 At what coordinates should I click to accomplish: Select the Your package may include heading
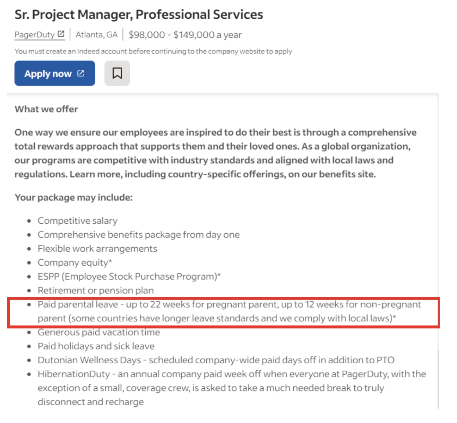(73, 197)
